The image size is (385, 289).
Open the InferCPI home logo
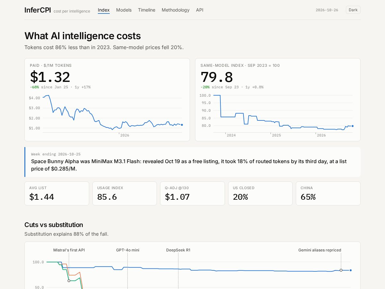pyautogui.click(x=38, y=10)
